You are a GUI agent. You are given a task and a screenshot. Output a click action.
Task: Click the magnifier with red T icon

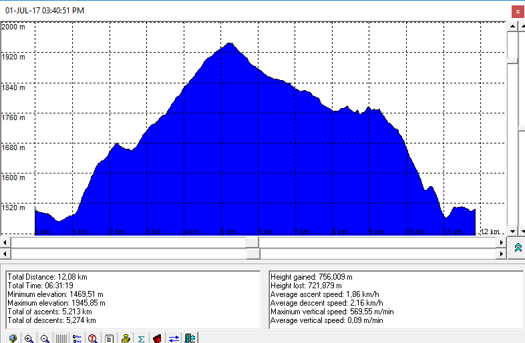pyautogui.click(x=93, y=338)
